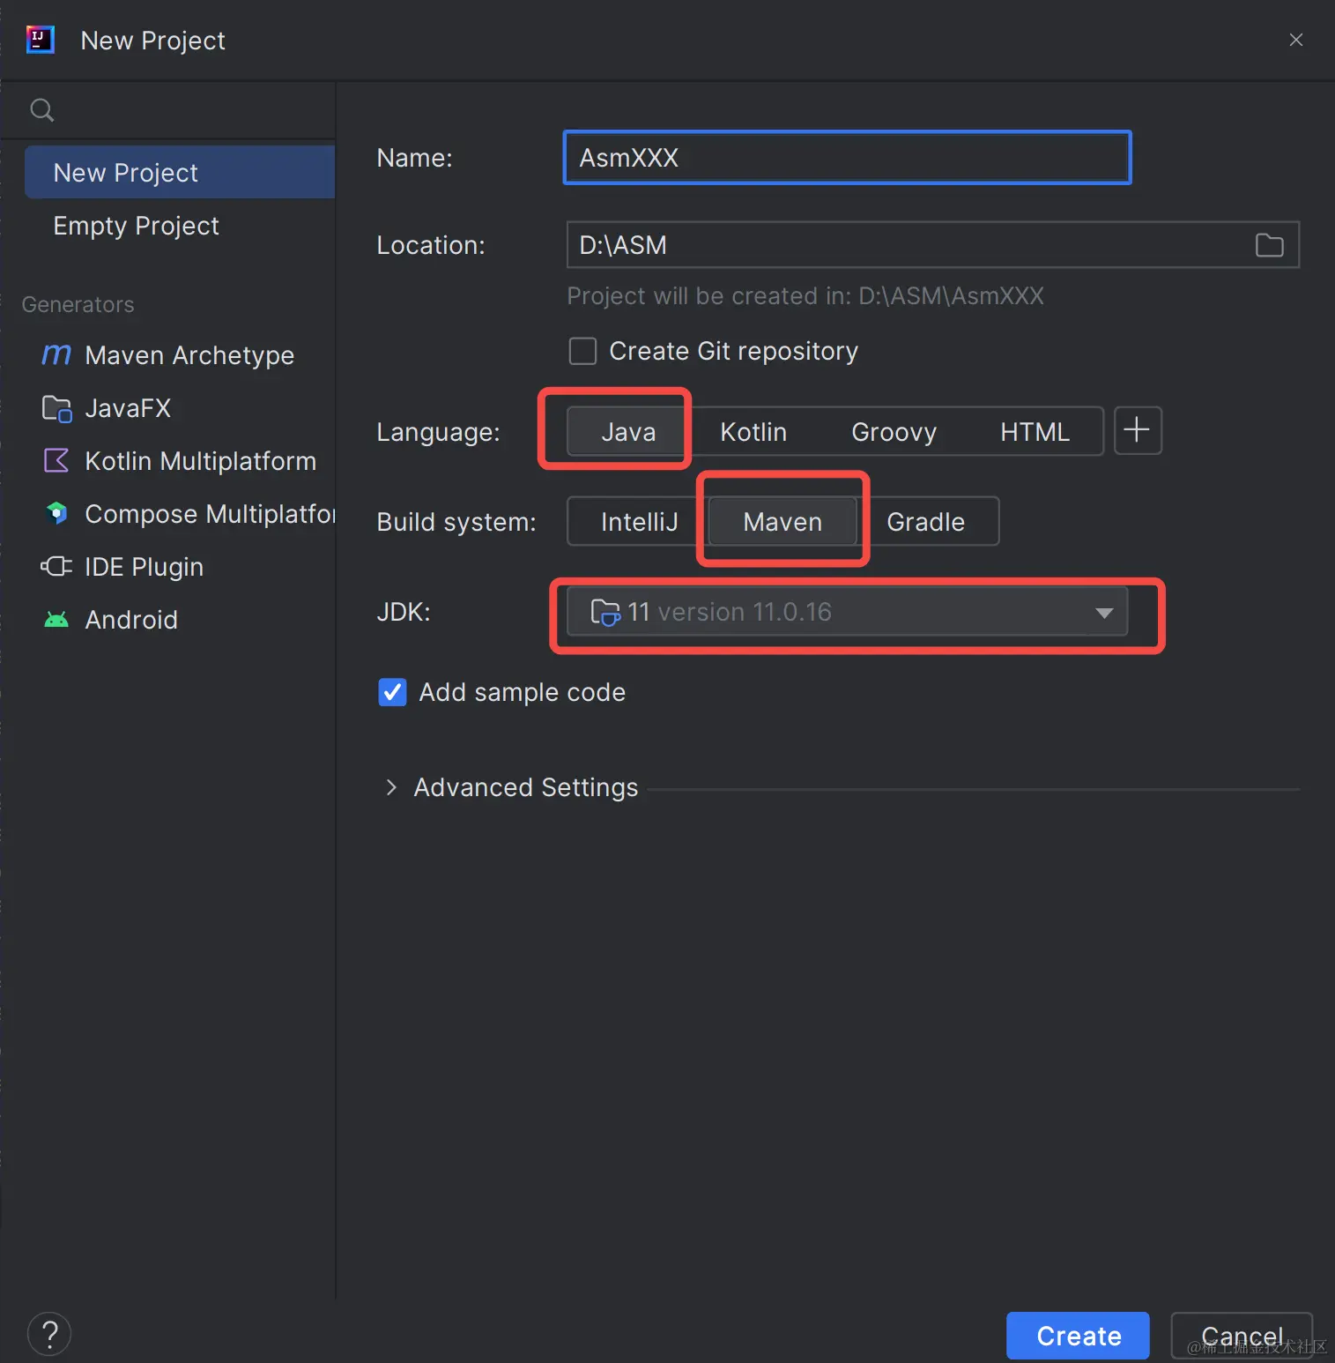Select IntelliJ build system
The height and width of the screenshot is (1363, 1335).
[639, 522]
